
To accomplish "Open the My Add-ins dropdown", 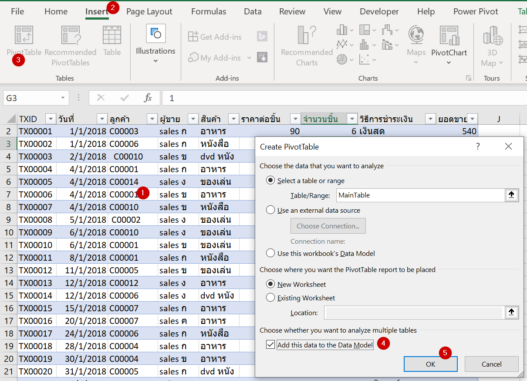I will click(249, 58).
